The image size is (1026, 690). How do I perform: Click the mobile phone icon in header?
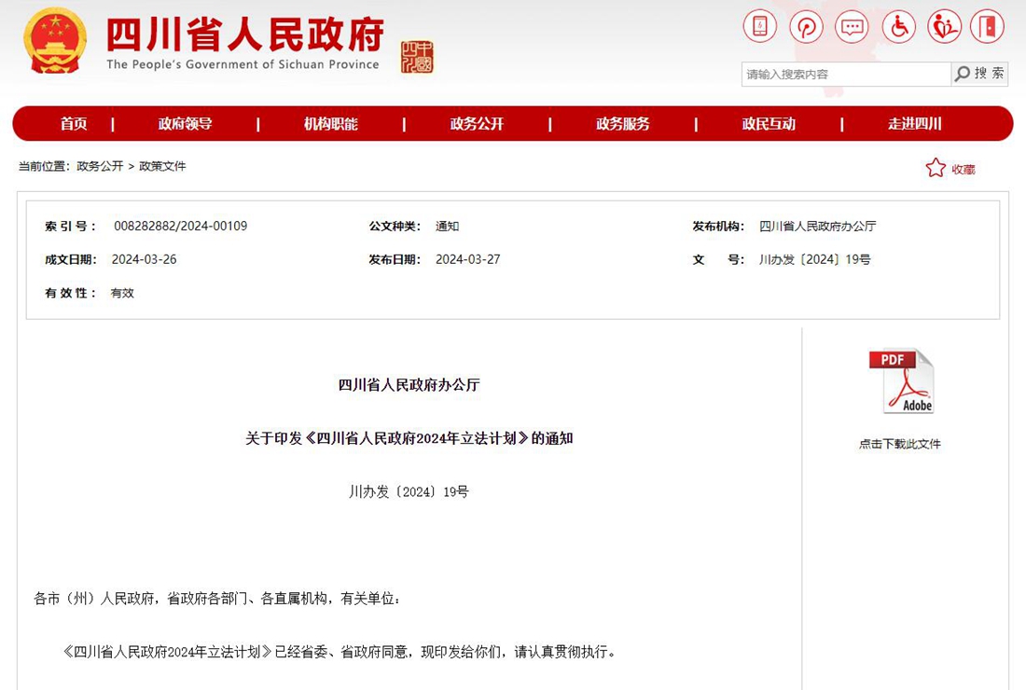point(759,26)
